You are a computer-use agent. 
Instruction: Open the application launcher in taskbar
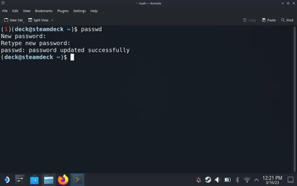click(7, 179)
